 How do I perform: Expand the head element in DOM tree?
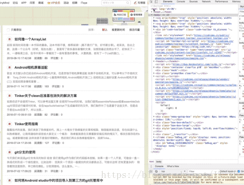pos(152,12)
